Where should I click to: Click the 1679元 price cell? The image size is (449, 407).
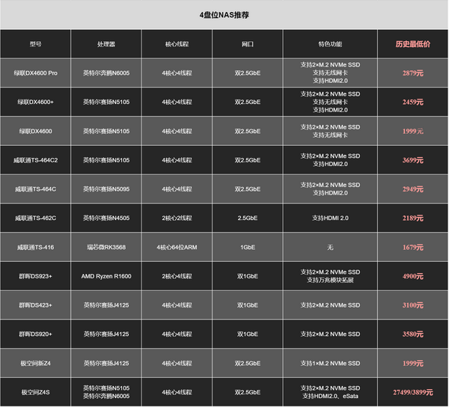[x=412, y=247]
